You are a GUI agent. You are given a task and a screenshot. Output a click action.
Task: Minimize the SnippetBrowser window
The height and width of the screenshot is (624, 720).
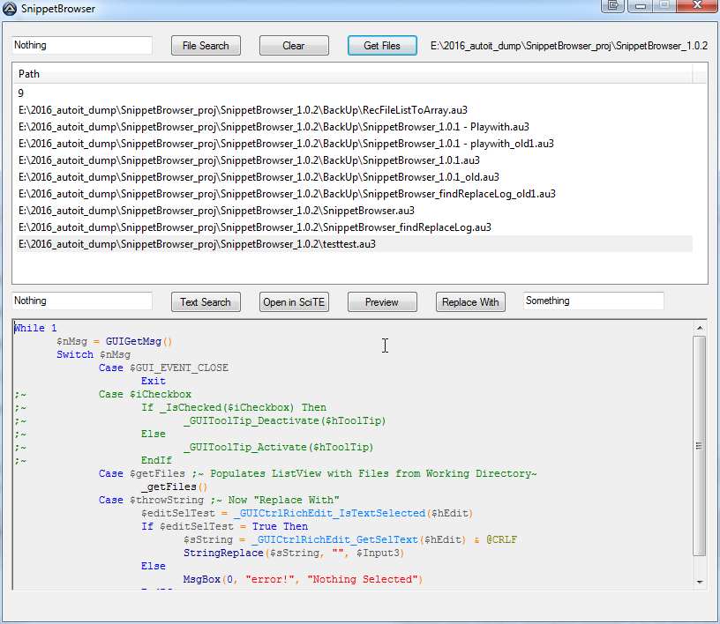[641, 6]
